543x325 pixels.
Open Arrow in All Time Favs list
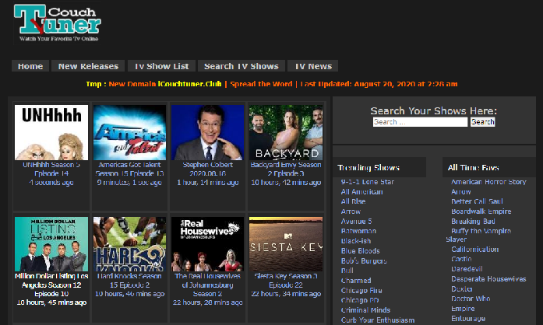tap(461, 191)
